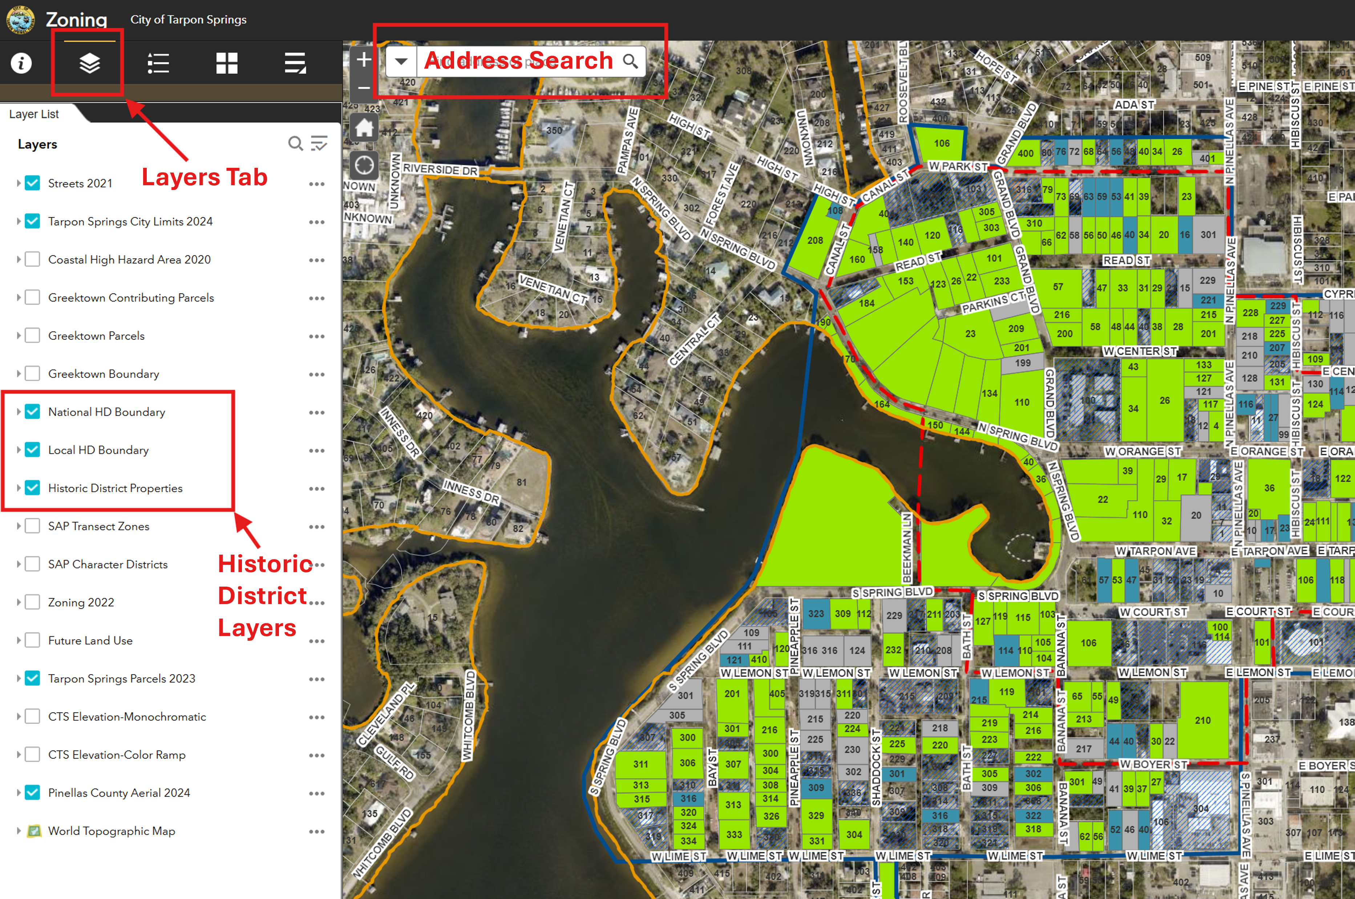Expand the Future Land Use layer
Viewport: 1355px width, 899px height.
[x=19, y=640]
